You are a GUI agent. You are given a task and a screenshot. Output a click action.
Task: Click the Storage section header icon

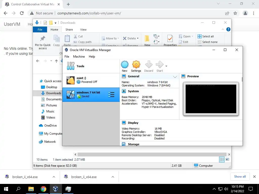tap(124, 144)
